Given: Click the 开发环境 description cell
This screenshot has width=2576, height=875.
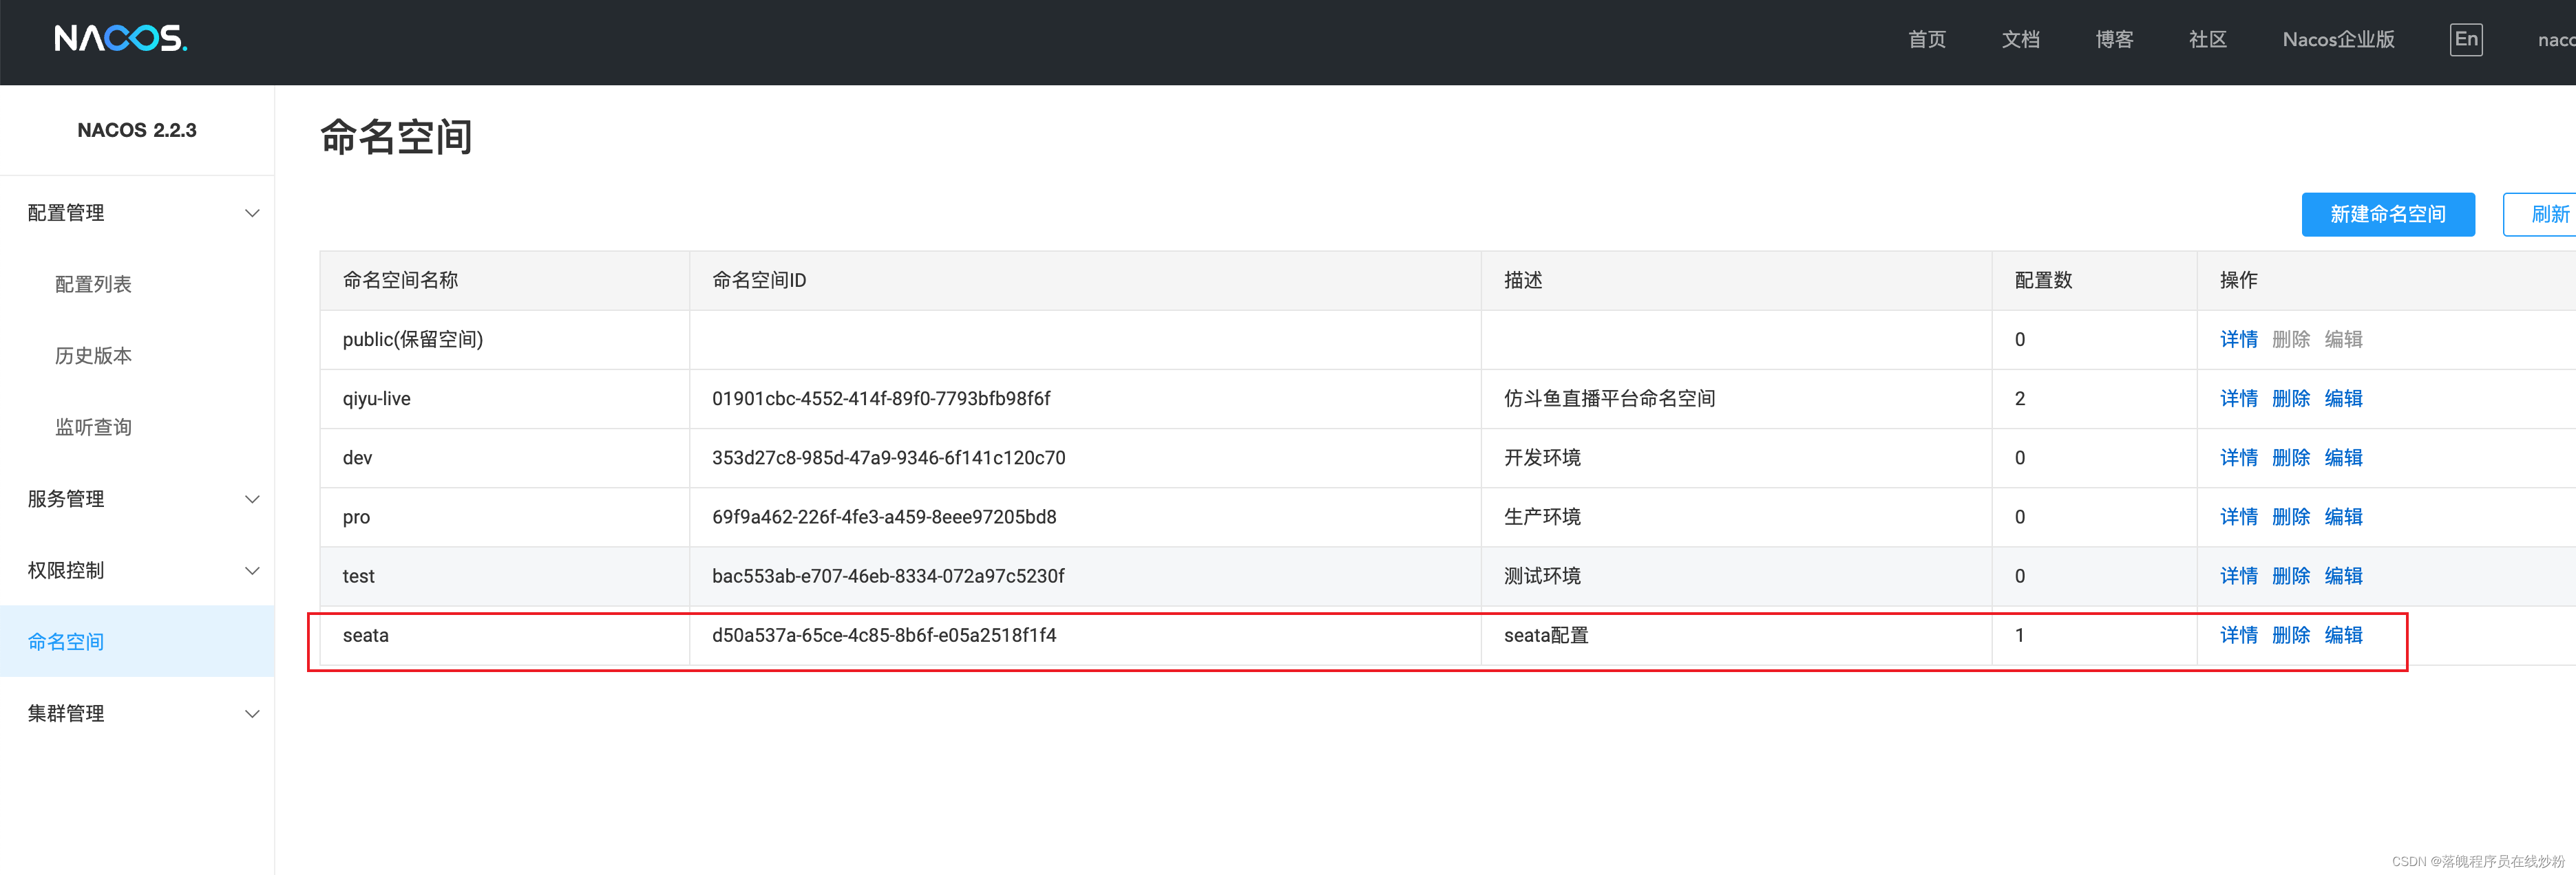Looking at the screenshot, I should (x=1736, y=457).
